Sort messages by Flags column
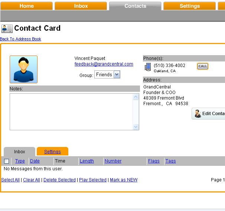225x211 pixels. [154, 161]
